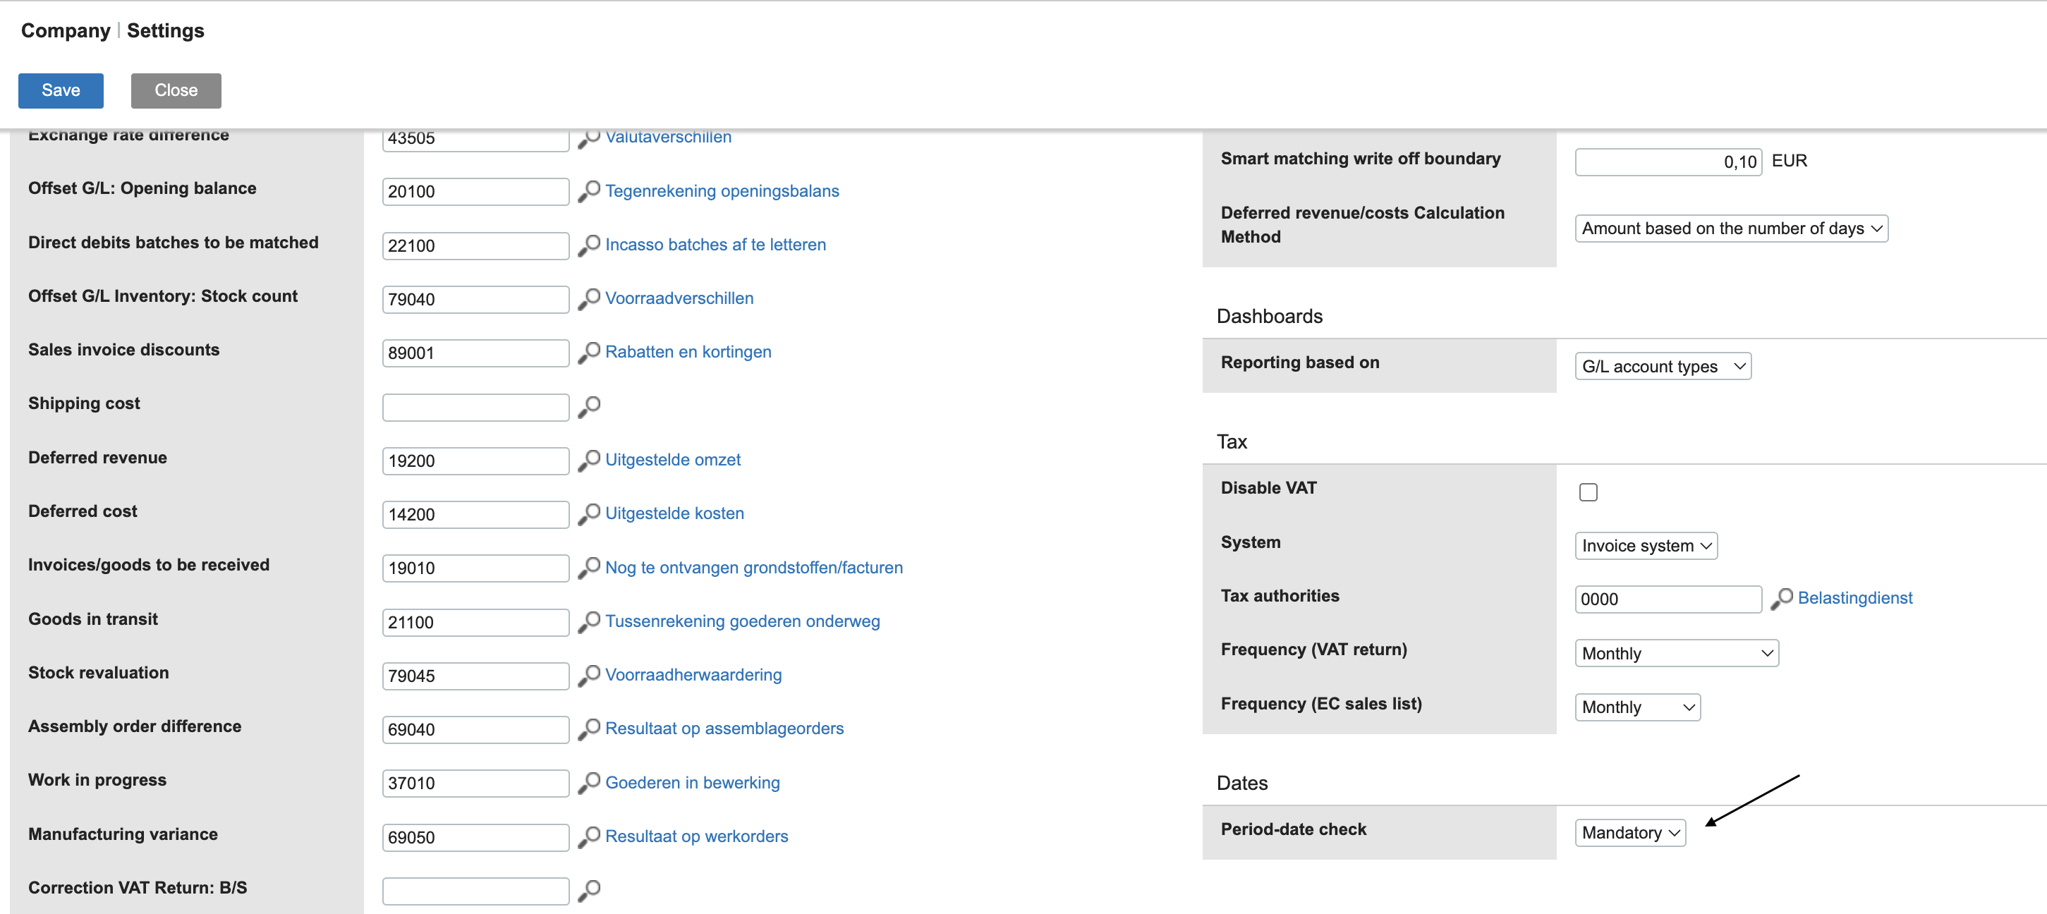2047x914 pixels.
Task: Click the lookup icon beside Shipping cost field
Action: pos(589,407)
